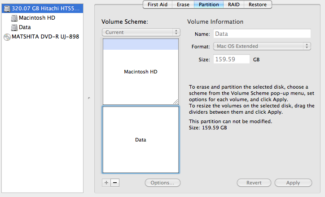
Task: Click the Macintosh HD partition resize handle
Action: (x=176, y=102)
